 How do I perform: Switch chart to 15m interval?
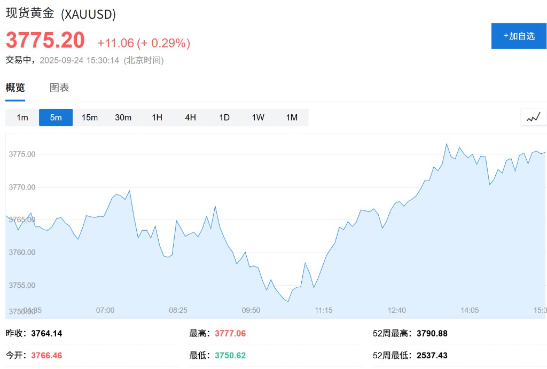tap(89, 117)
